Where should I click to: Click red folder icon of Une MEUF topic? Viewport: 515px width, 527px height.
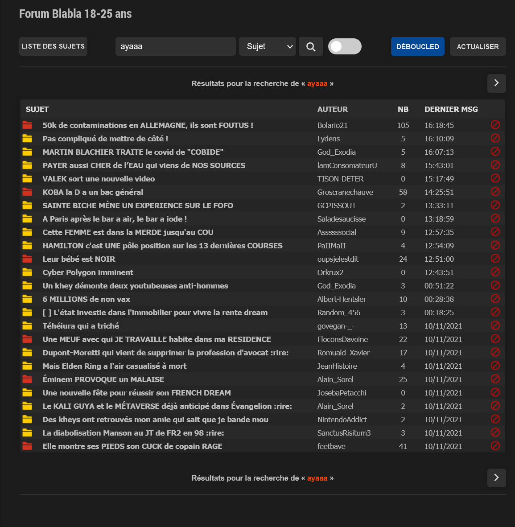point(27,339)
